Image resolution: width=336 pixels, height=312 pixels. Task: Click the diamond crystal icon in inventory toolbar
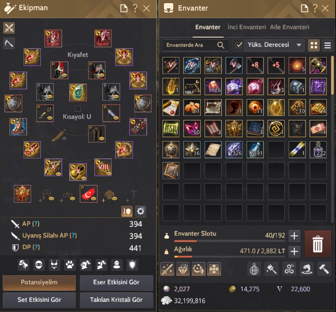(x=183, y=269)
